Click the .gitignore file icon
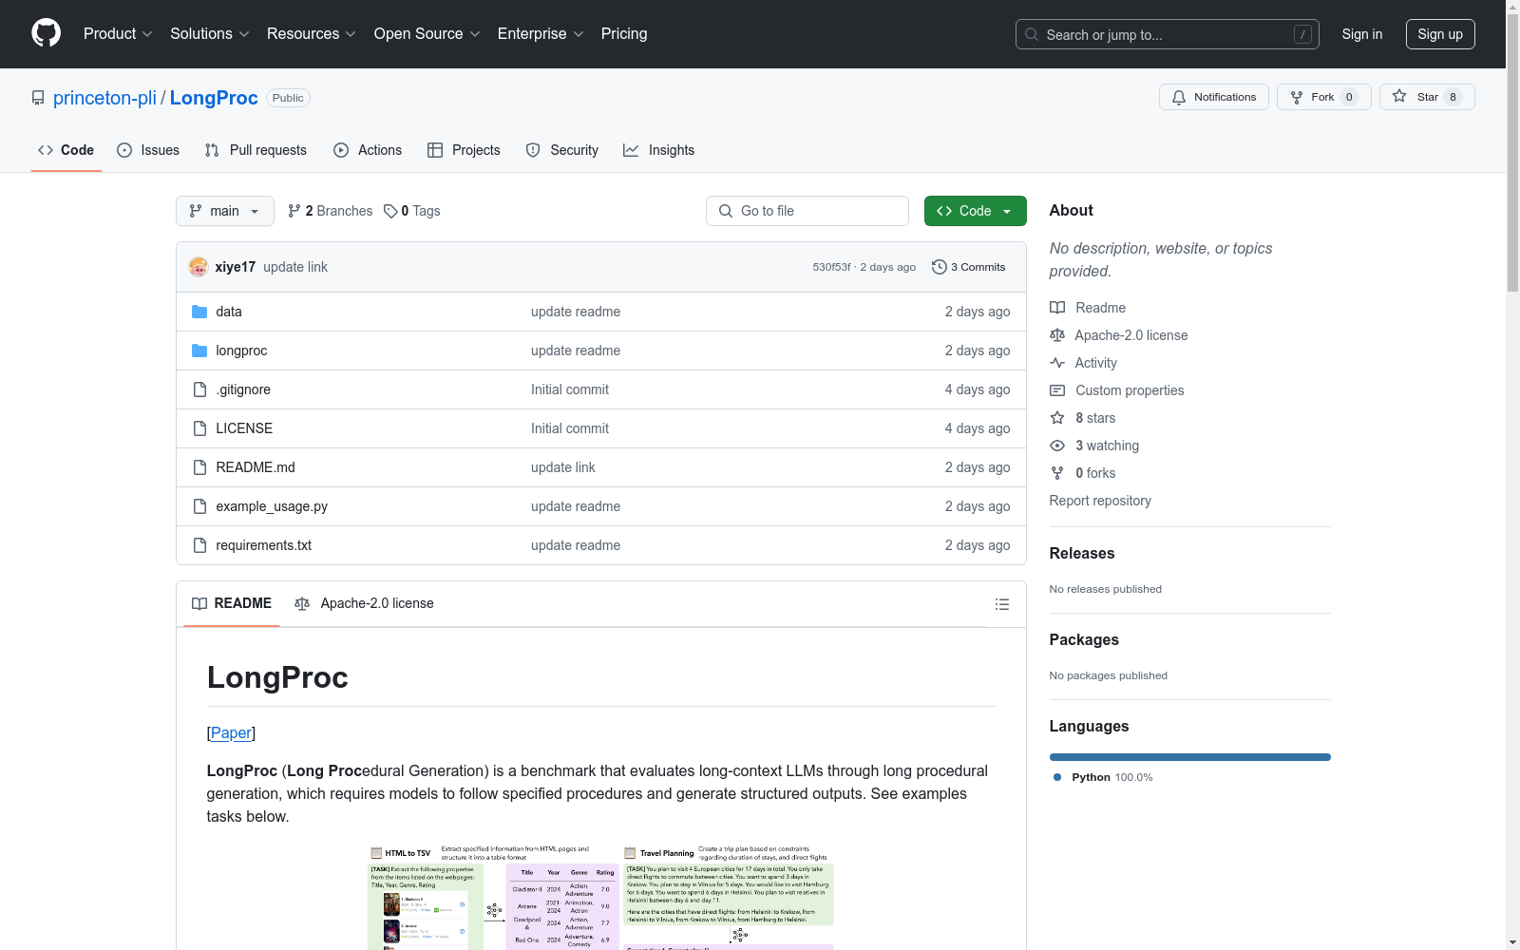 [199, 389]
